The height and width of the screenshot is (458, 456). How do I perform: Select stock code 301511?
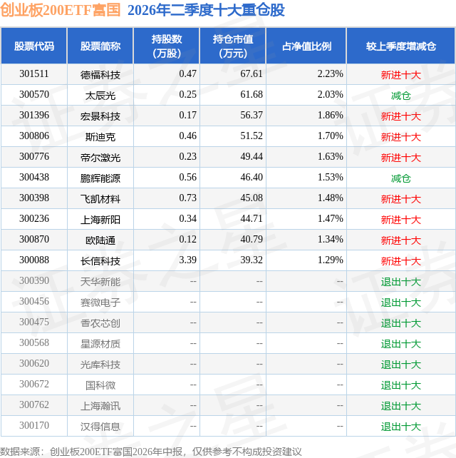tap(34, 74)
